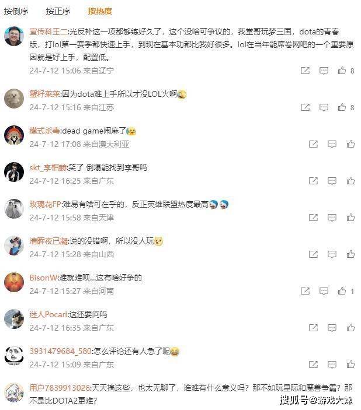Screen dimensions: 361x410
Task: Like skt_李相赫's comment
Action: click(x=350, y=181)
